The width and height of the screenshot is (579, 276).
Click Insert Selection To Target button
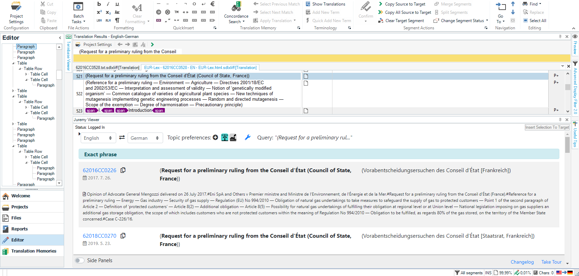point(547,127)
